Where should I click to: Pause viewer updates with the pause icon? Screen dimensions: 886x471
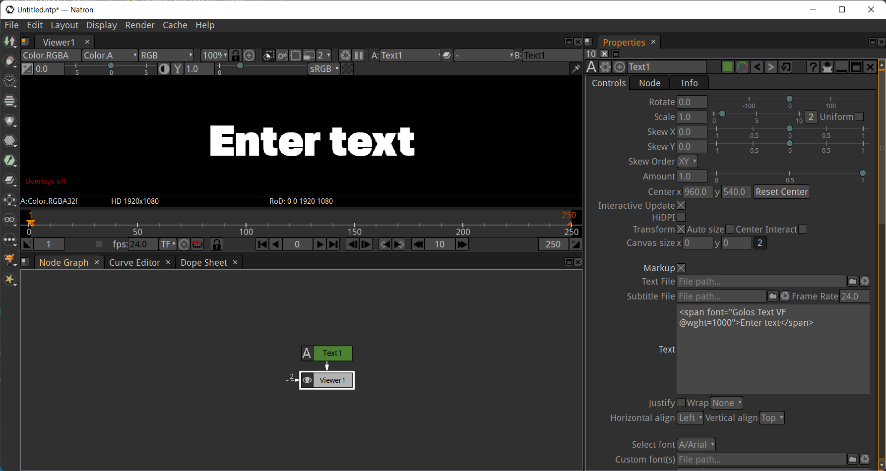[x=359, y=56]
